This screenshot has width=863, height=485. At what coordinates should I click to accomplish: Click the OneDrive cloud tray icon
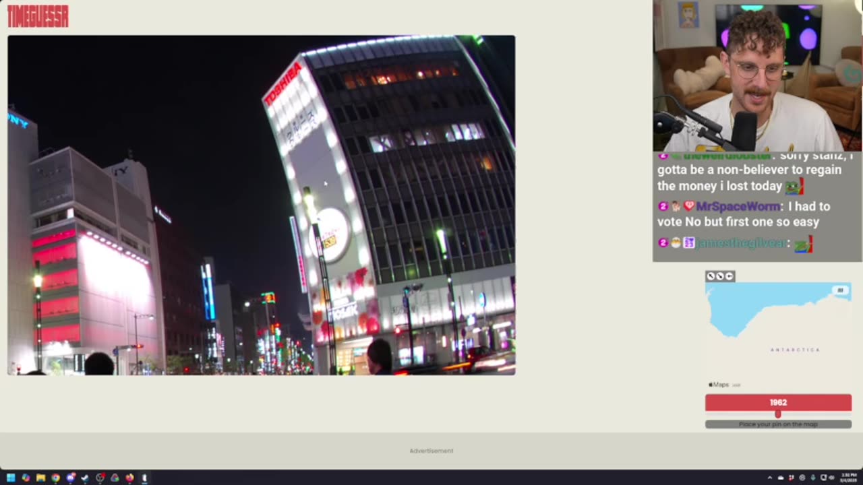click(x=781, y=478)
